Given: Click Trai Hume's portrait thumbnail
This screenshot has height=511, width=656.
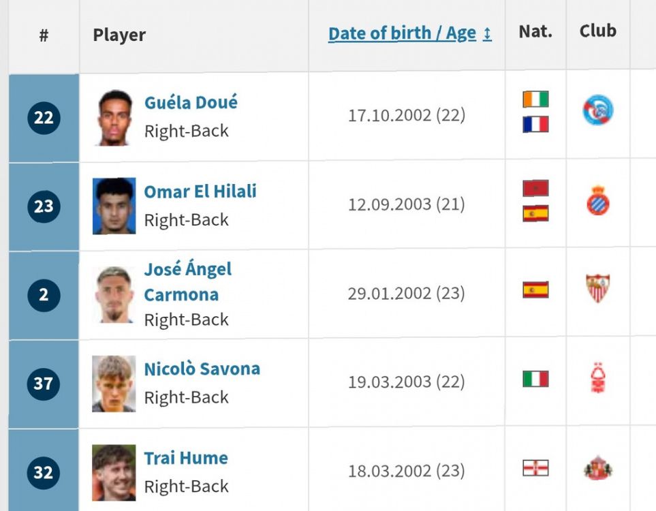Looking at the screenshot, I should click(114, 473).
